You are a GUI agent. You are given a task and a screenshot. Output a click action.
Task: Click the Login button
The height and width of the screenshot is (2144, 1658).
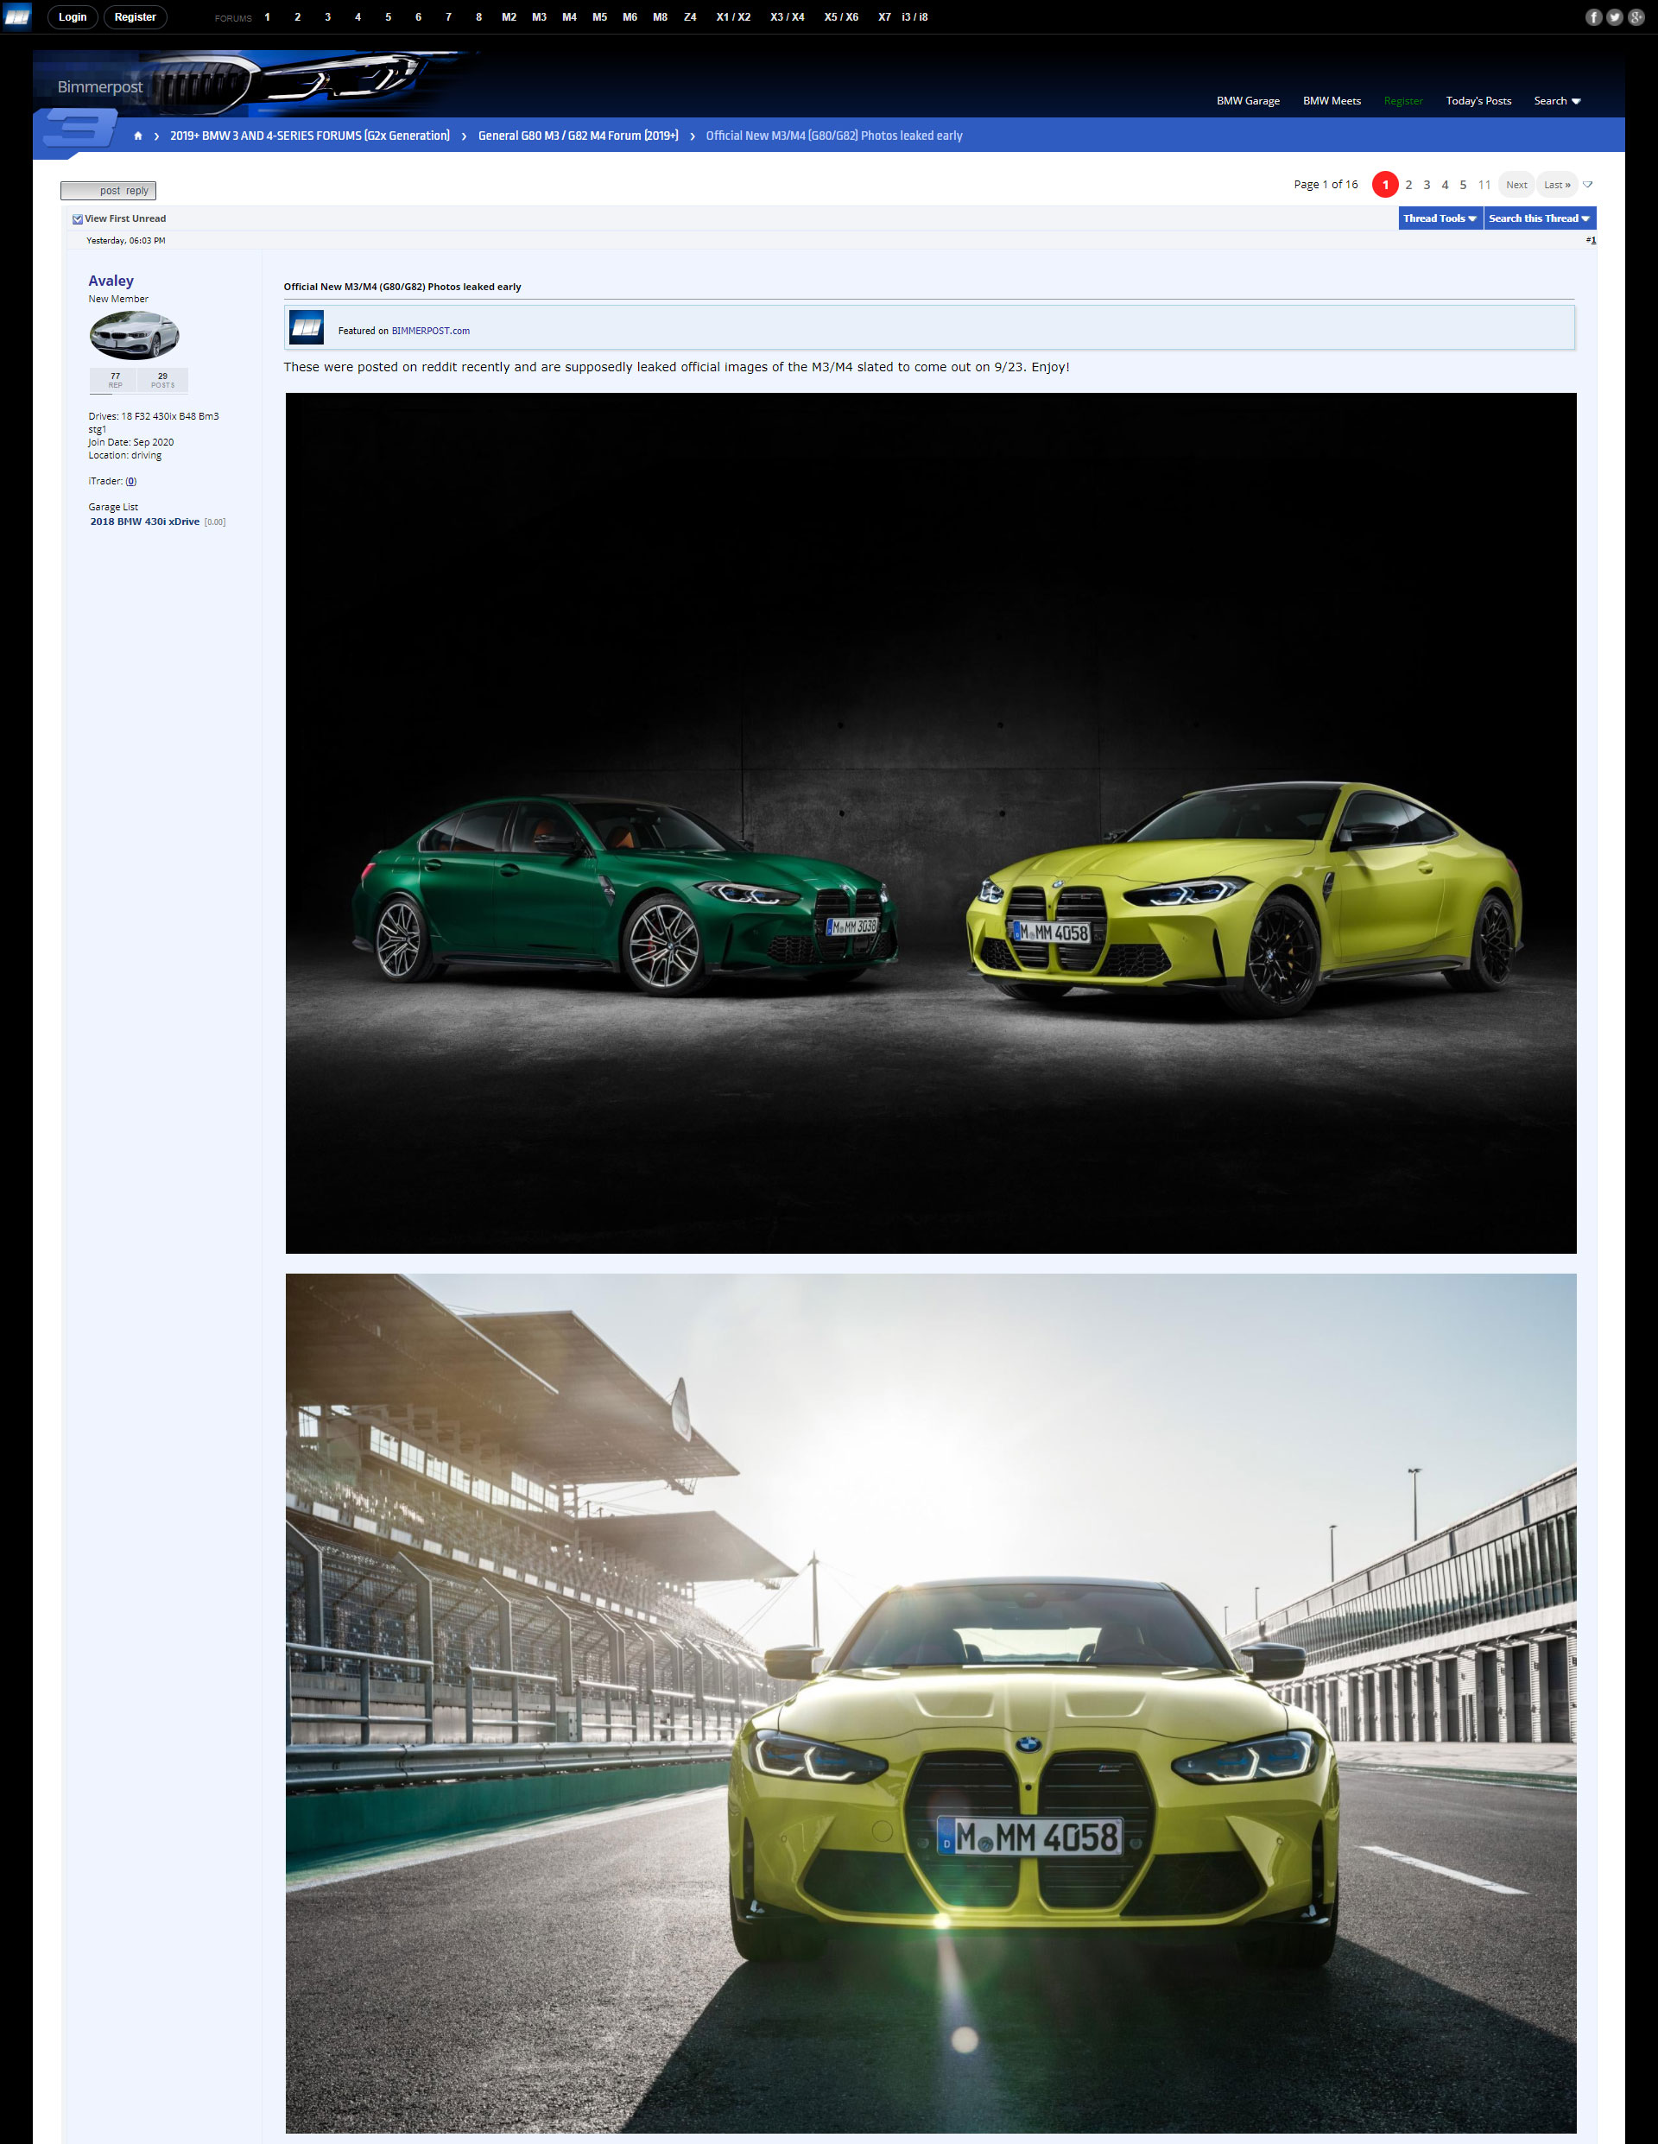pyautogui.click(x=73, y=16)
